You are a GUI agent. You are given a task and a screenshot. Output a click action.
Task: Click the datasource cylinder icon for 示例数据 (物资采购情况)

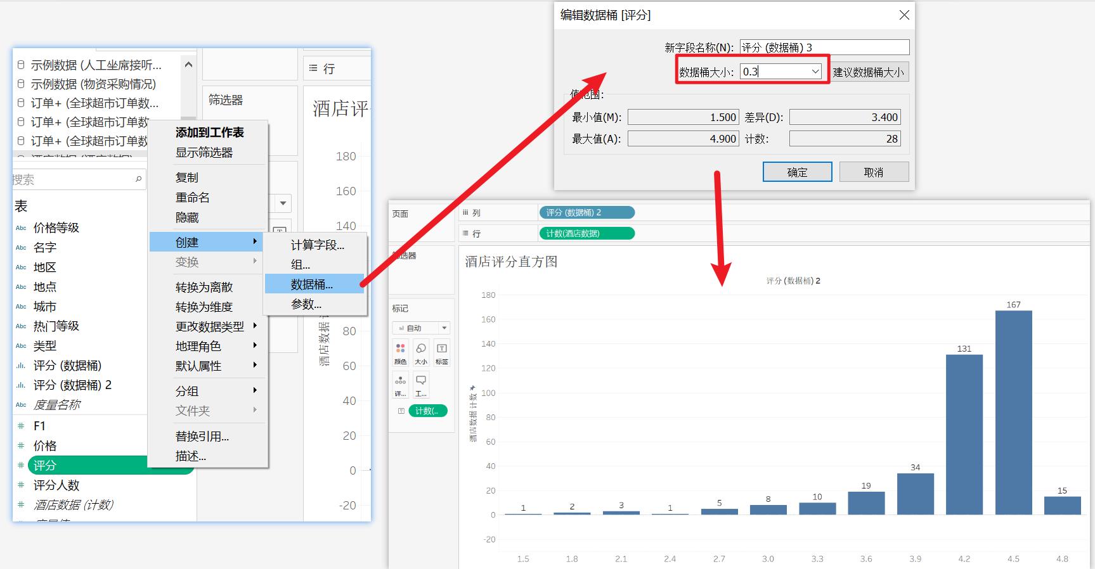coord(21,84)
